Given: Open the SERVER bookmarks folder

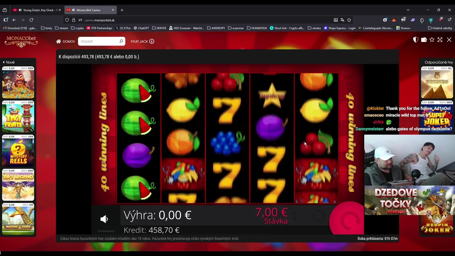Looking at the screenshot, I should pos(159,28).
